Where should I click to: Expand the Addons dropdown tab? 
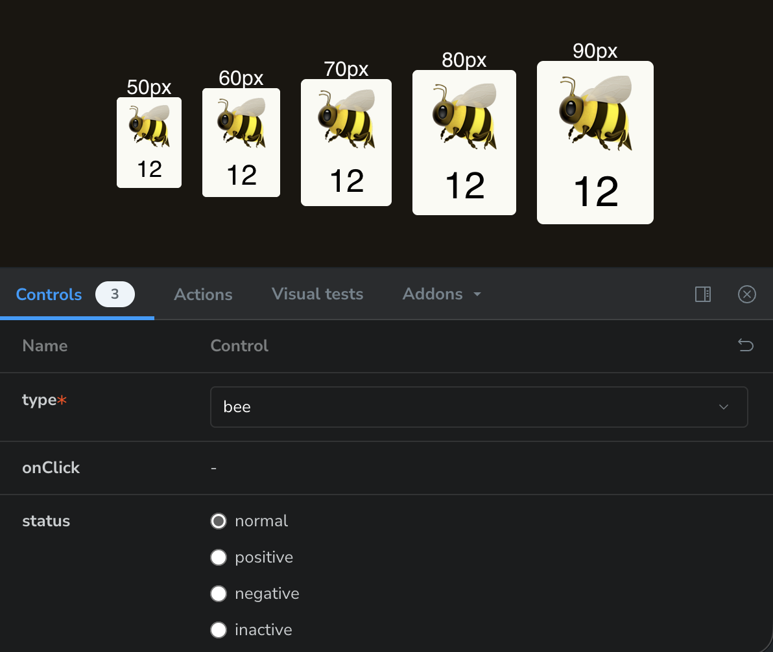point(442,294)
